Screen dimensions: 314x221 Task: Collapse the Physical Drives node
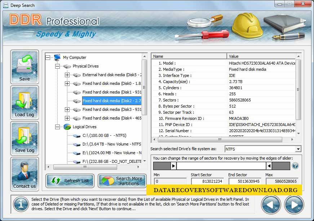pos(57,66)
